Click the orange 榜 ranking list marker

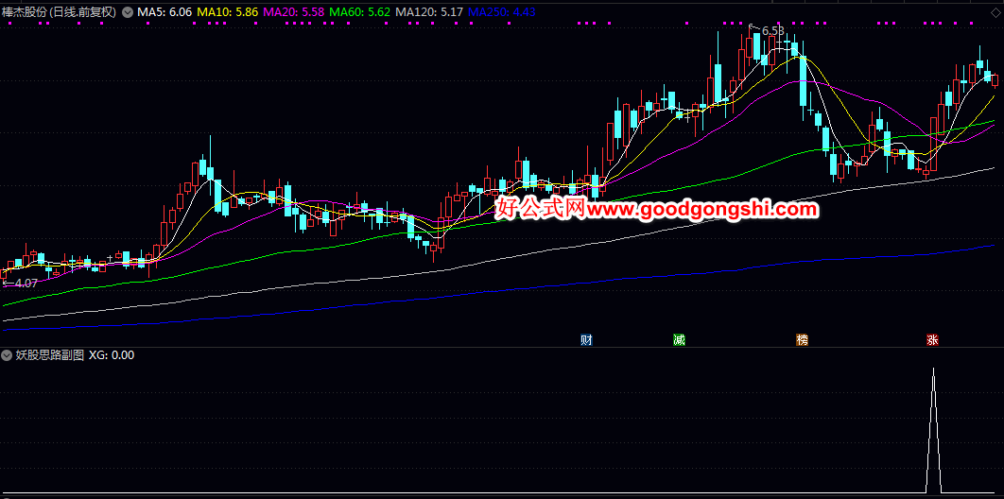coord(802,339)
